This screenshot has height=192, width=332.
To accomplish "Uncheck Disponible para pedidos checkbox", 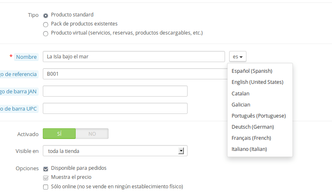I will click(x=46, y=169).
